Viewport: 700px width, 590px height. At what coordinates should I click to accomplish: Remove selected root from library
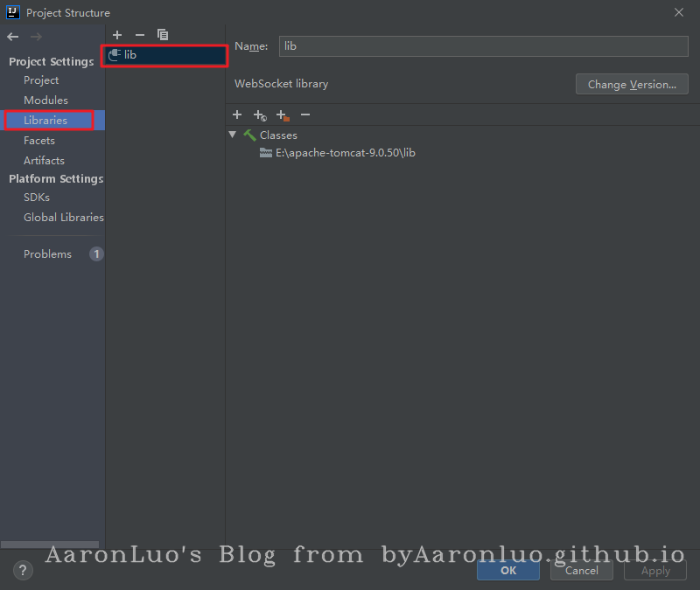(x=304, y=115)
